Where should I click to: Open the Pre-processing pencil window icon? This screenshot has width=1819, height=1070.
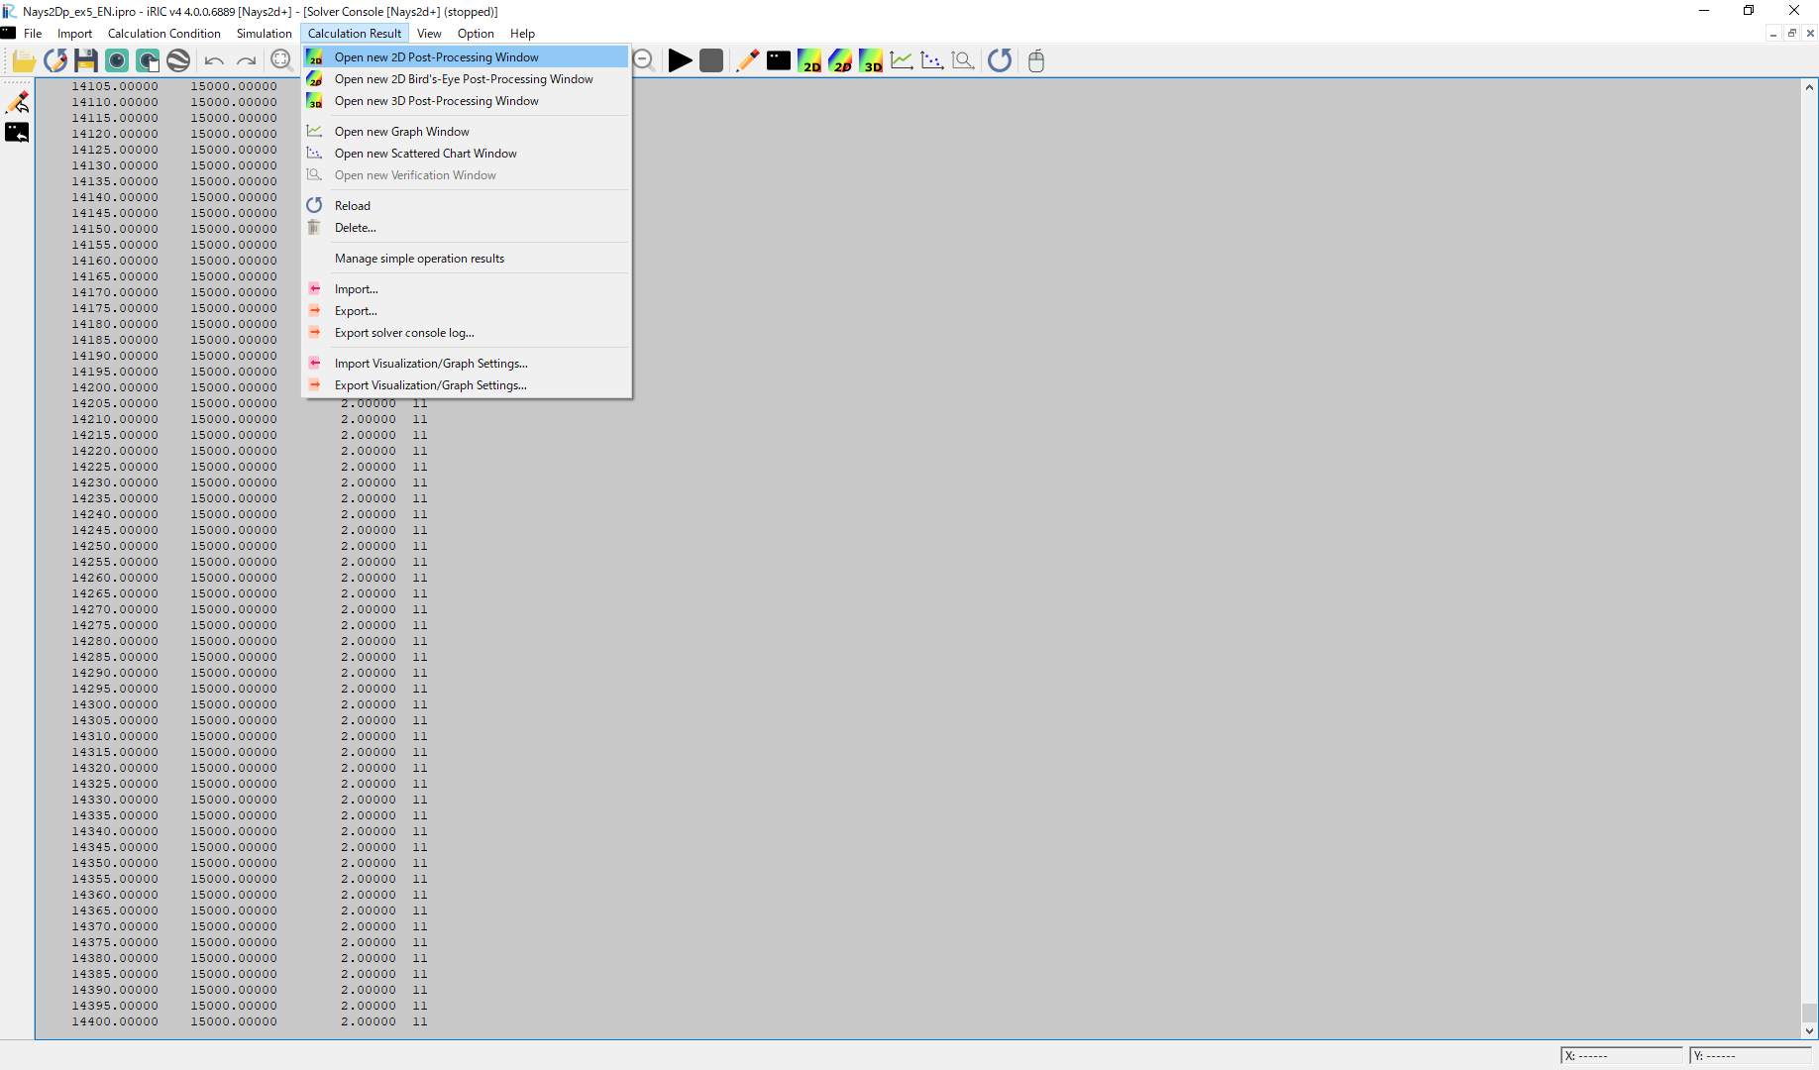tap(748, 60)
